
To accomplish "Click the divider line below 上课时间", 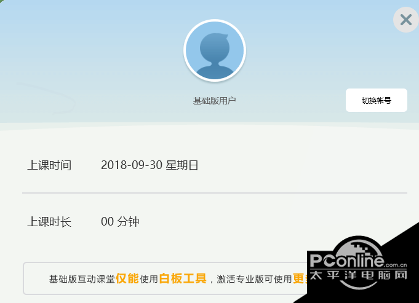I will click(x=215, y=192).
